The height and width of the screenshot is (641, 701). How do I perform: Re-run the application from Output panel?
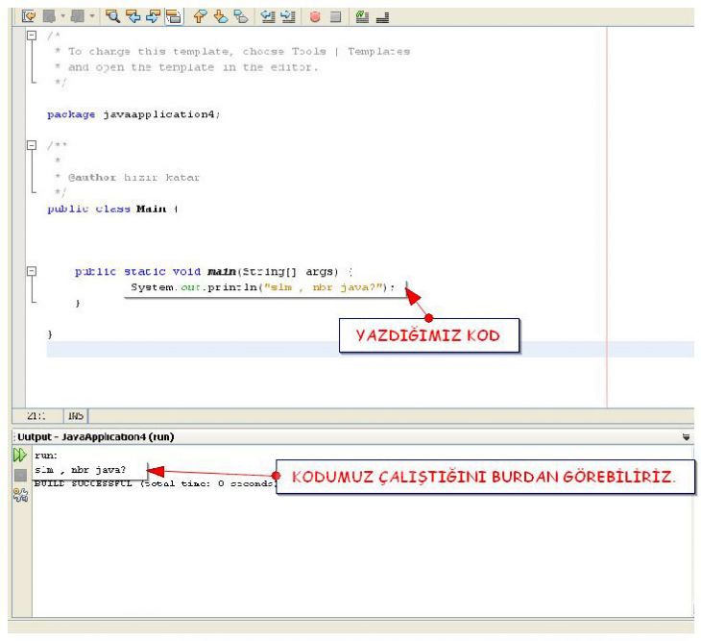[20, 455]
